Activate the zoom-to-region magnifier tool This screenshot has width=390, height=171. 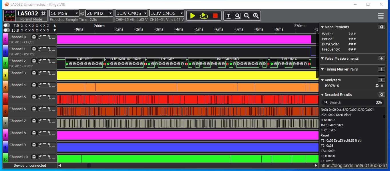[237, 16]
